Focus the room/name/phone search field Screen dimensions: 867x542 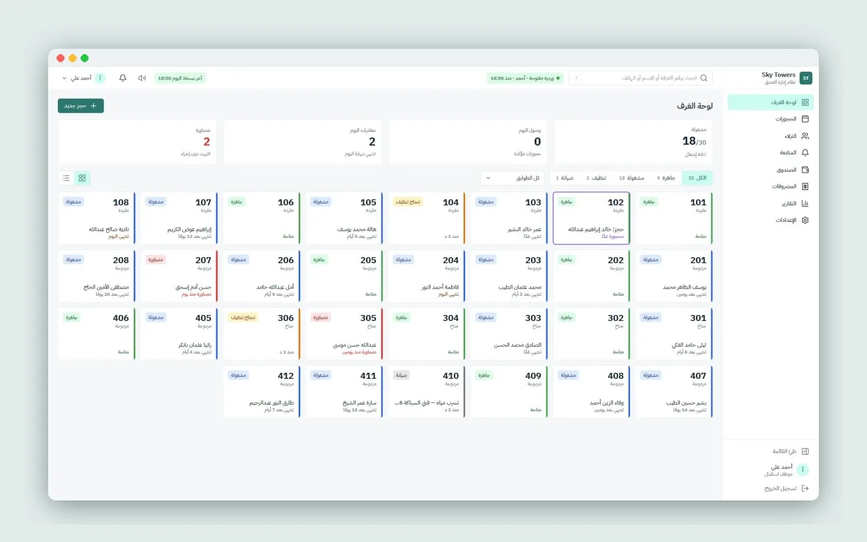[x=641, y=78]
